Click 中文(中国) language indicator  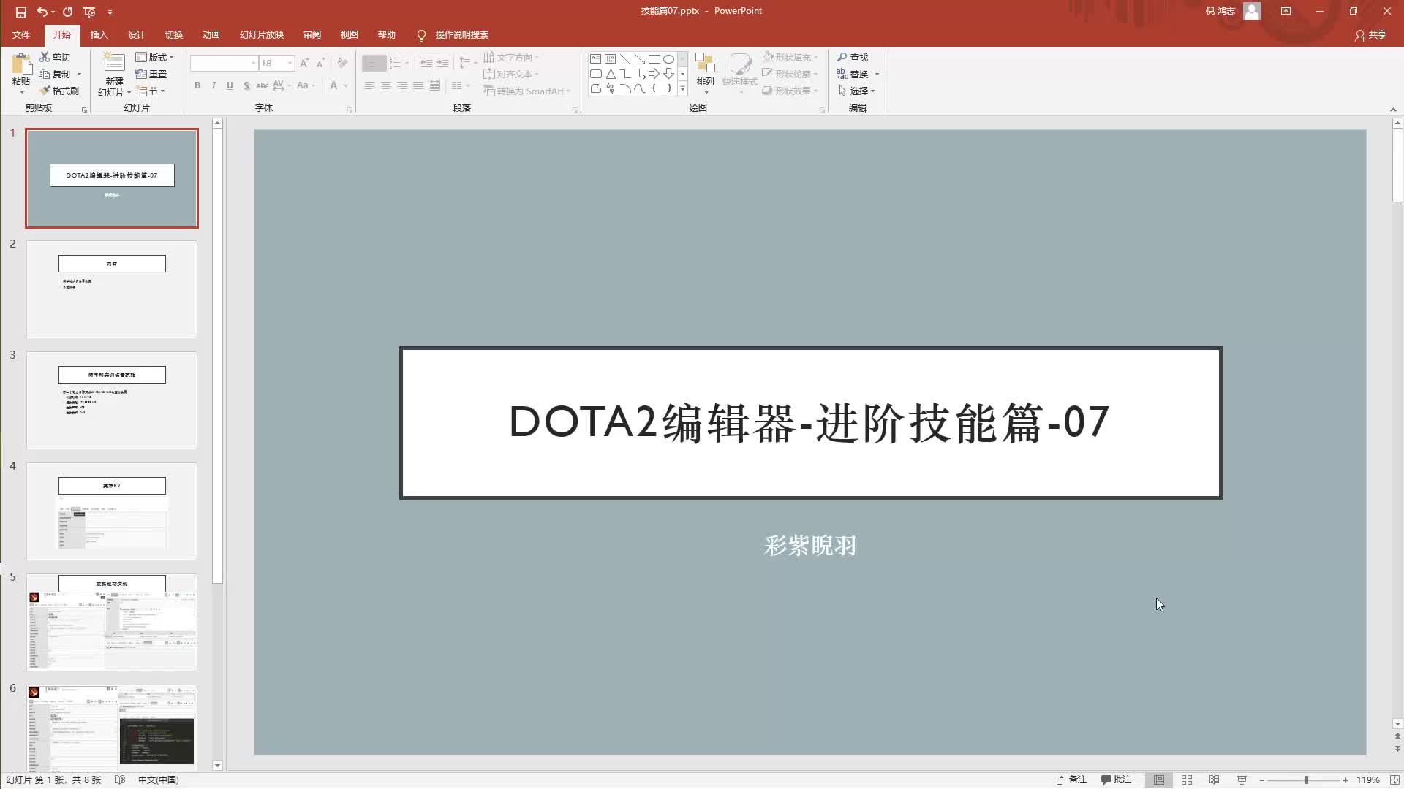click(x=159, y=780)
